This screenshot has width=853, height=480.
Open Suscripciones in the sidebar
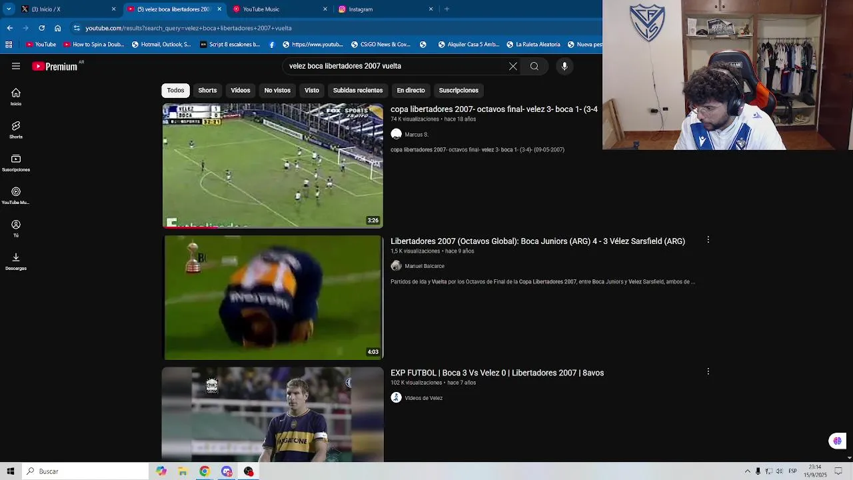click(16, 163)
